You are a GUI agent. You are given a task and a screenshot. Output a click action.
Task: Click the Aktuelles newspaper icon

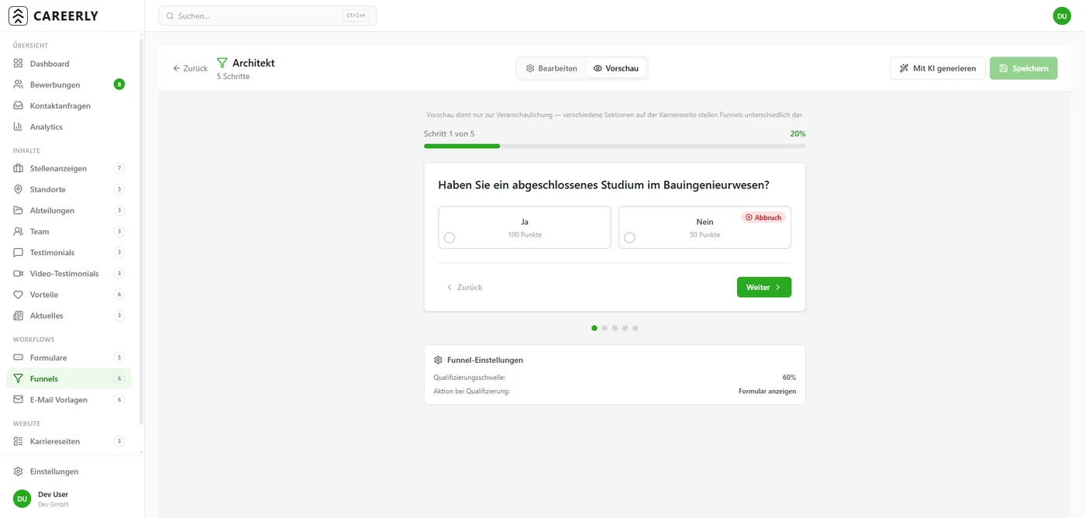[x=19, y=316]
